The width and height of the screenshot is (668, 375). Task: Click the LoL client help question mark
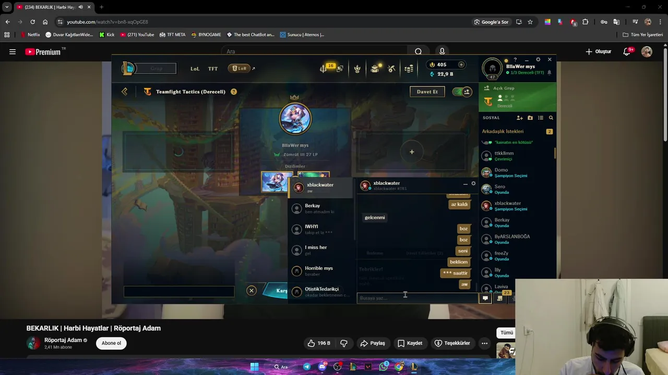click(515, 60)
